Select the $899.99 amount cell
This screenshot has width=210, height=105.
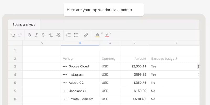click(x=134, y=74)
